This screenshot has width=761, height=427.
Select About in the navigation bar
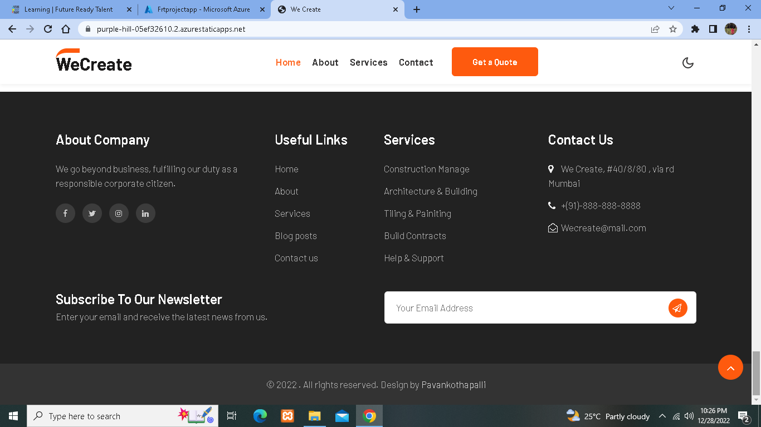[x=325, y=62]
